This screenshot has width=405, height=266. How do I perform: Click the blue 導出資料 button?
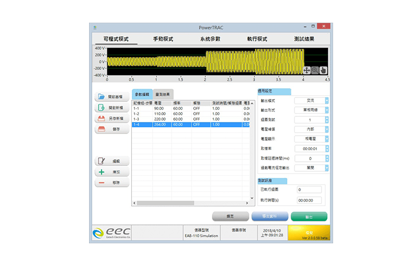(x=269, y=216)
